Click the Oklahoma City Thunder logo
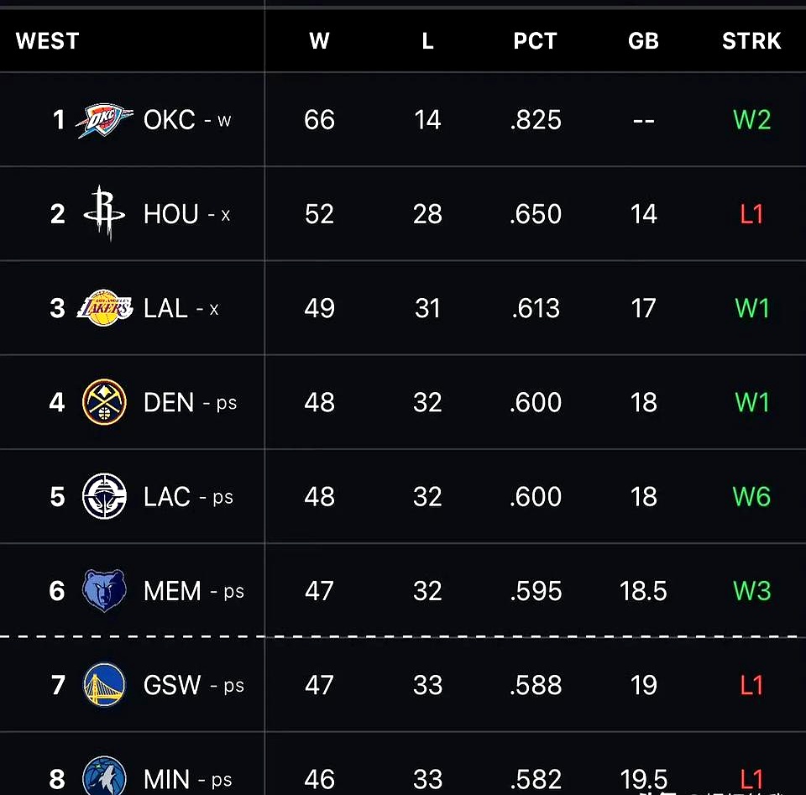The image size is (806, 795). [104, 120]
